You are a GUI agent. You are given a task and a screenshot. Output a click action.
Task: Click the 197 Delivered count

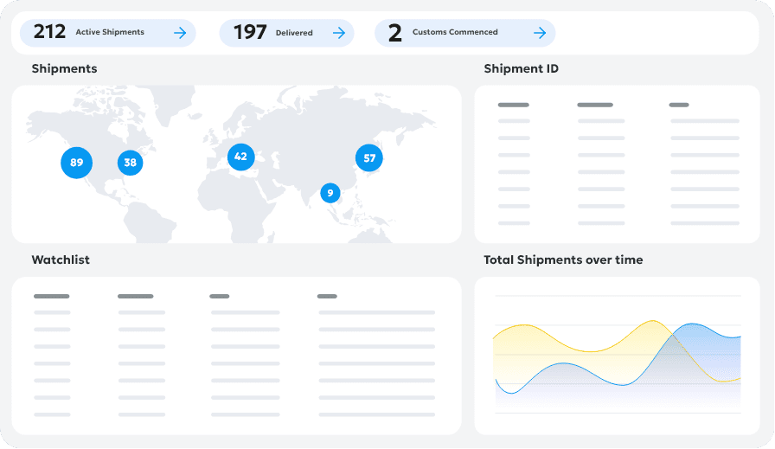(x=250, y=32)
